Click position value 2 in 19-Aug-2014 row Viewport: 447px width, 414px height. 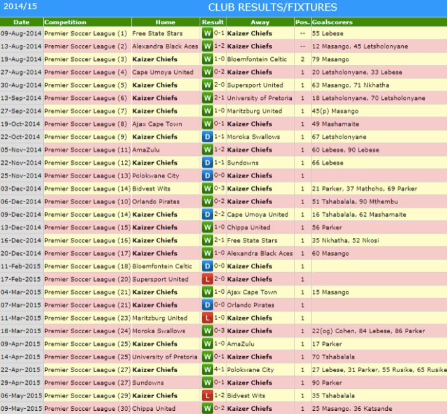click(x=303, y=59)
